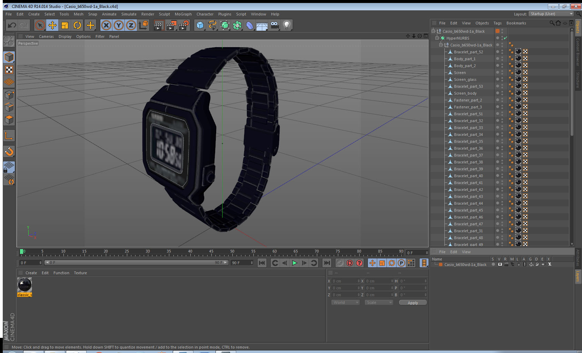Click the X position input field
This screenshot has height=353, width=582.
[x=345, y=281]
